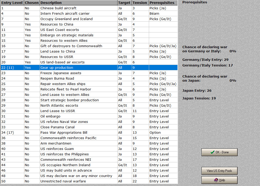Select 'Pass War Appropriations Bill' row
260x186 pixels.
[89, 133]
